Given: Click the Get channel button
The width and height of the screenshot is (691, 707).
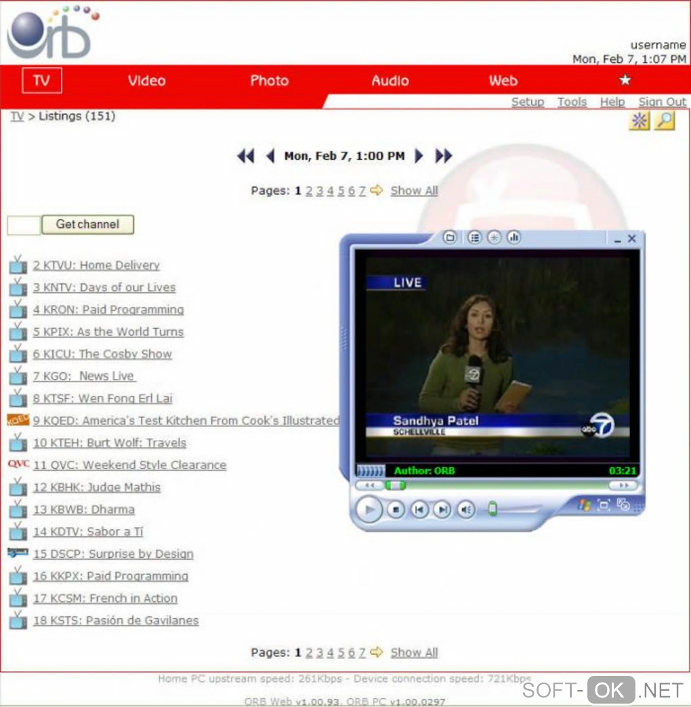Looking at the screenshot, I should coord(87,224).
